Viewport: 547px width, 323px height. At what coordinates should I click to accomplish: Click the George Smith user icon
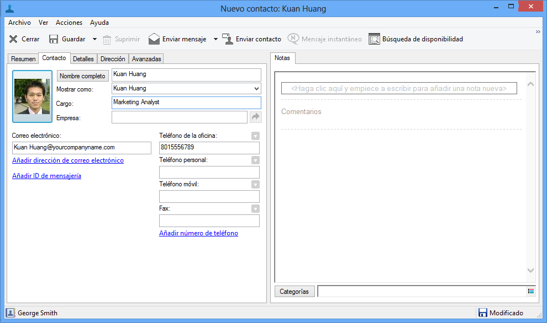coord(10,313)
